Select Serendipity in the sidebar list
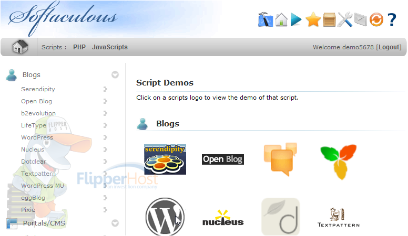This screenshot has height=236, width=408. click(38, 89)
